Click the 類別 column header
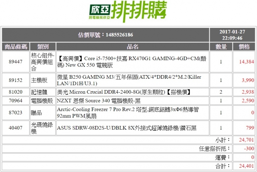Image resolution: width=257 pixels, height=172 pixels. [x=43, y=47]
